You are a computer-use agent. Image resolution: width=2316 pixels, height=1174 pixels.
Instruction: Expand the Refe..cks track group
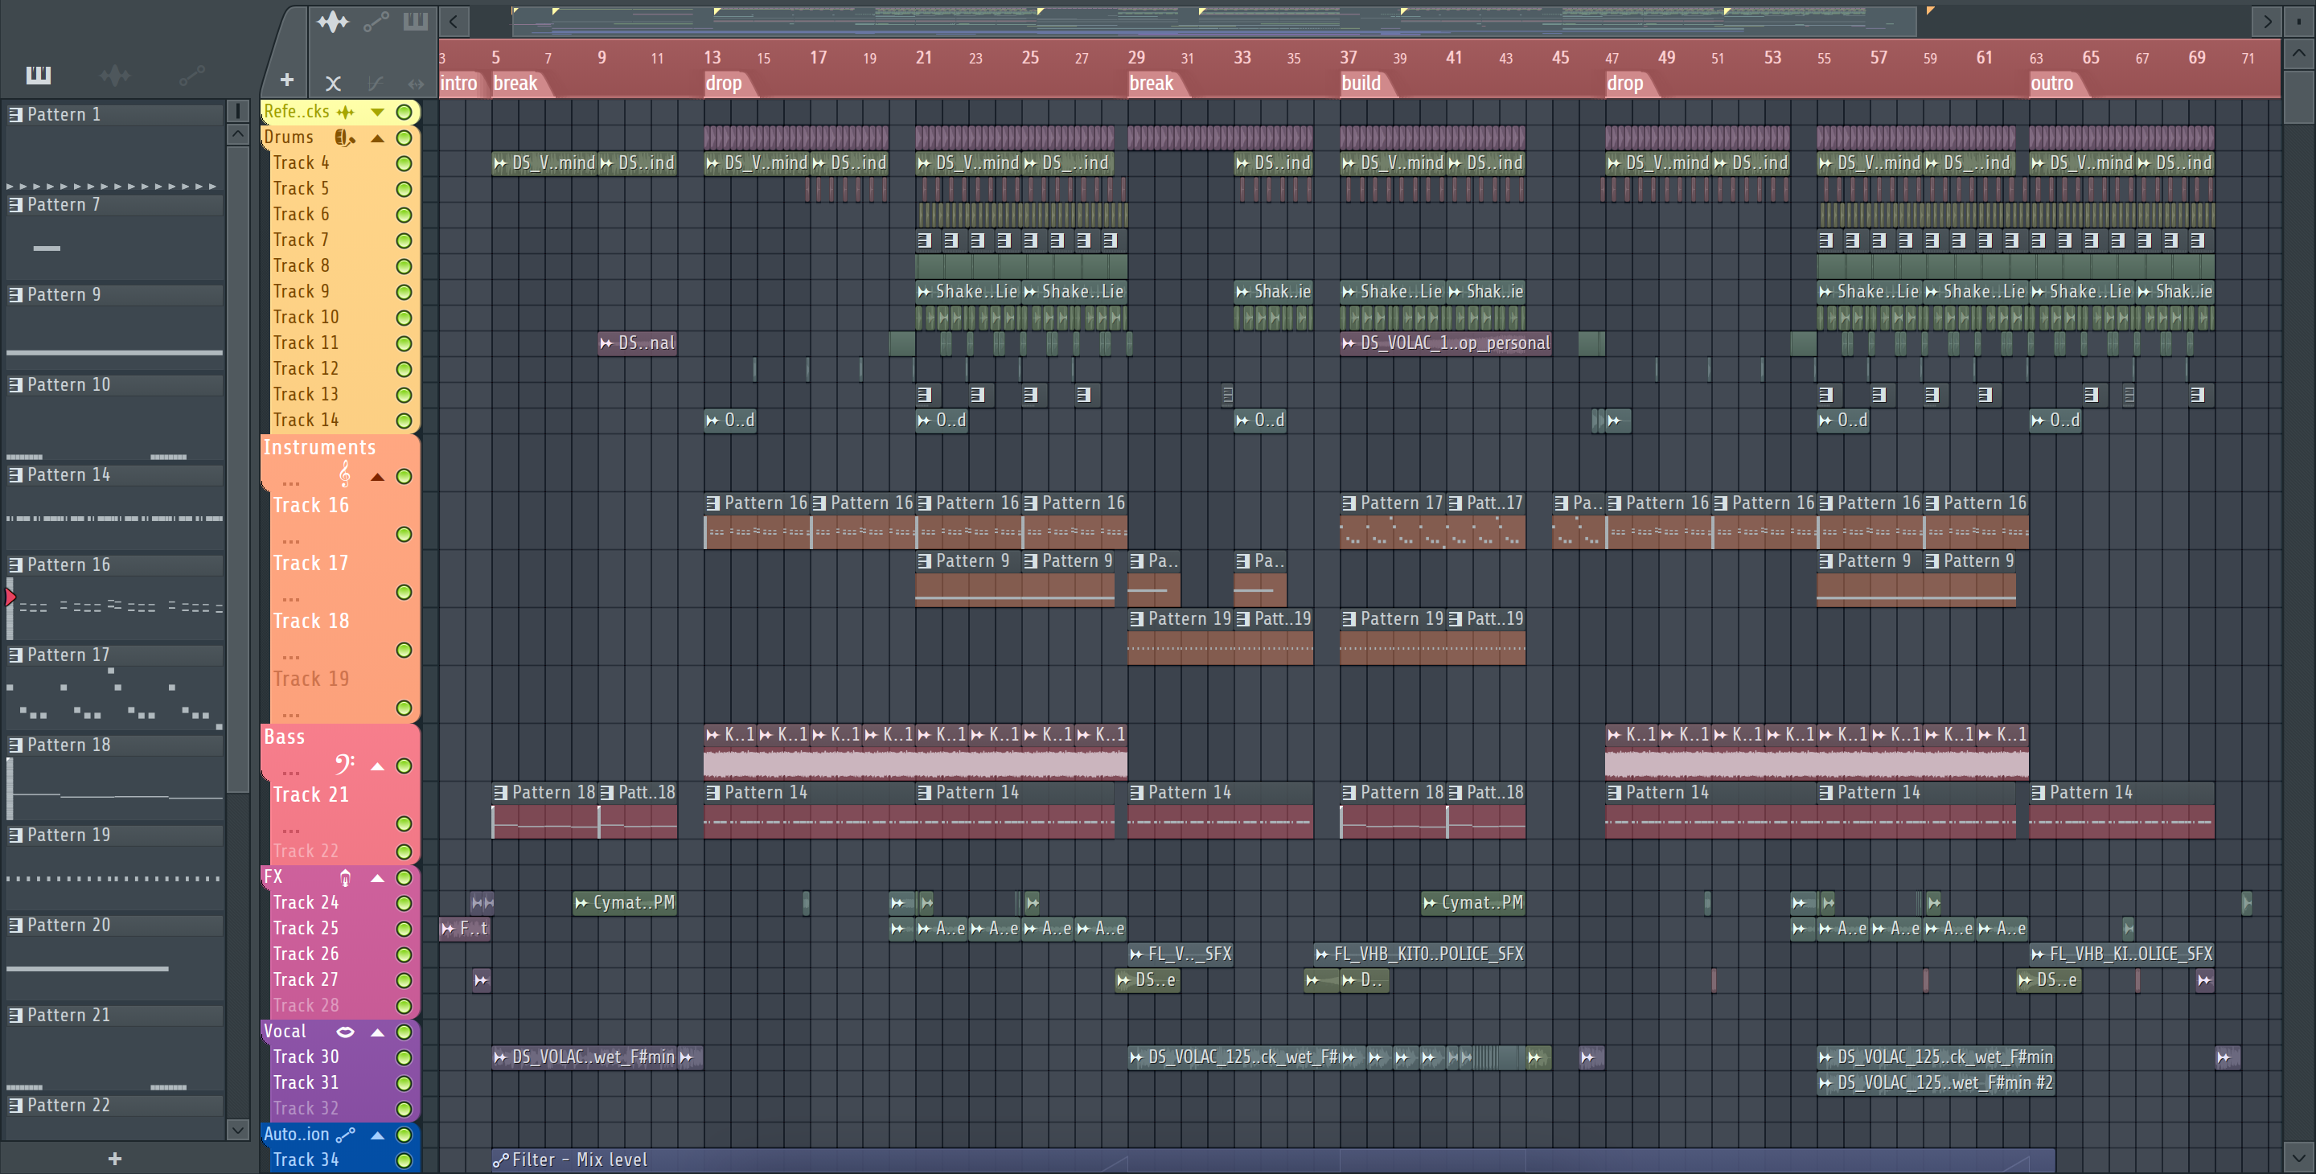(x=378, y=113)
